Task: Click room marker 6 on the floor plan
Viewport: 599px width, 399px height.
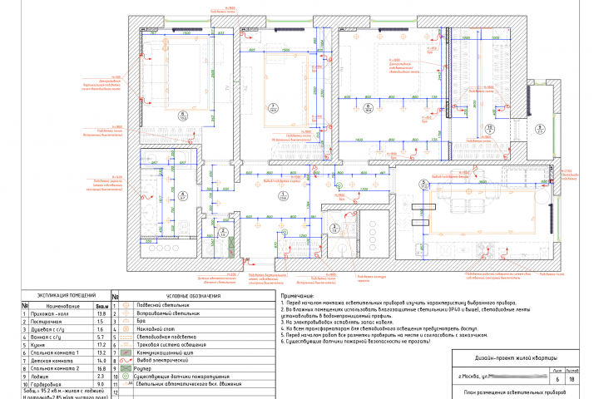Action: [182, 116]
